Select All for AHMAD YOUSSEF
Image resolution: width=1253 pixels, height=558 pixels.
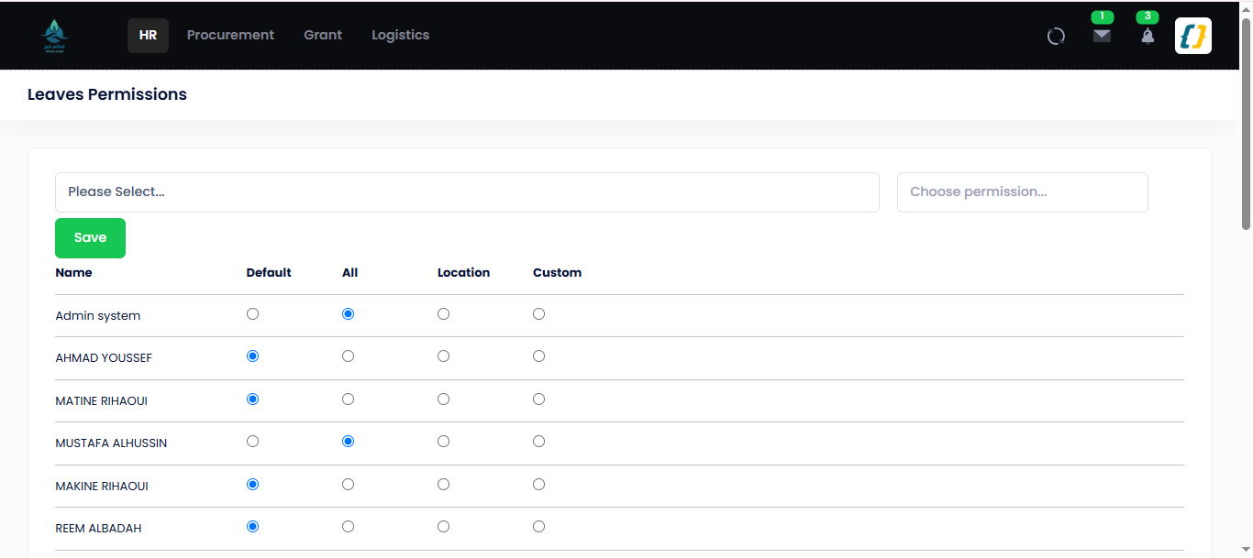coord(349,356)
